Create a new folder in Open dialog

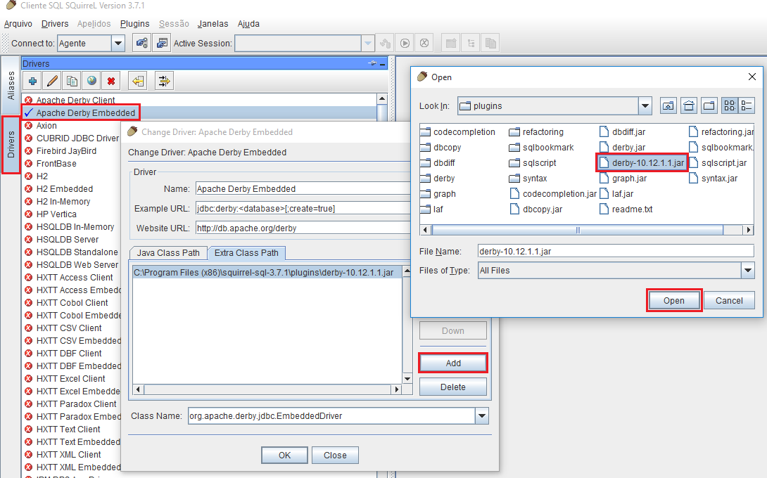[x=710, y=106]
